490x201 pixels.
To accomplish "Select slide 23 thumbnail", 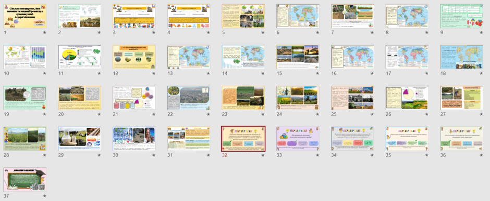I will [x=243, y=98].
